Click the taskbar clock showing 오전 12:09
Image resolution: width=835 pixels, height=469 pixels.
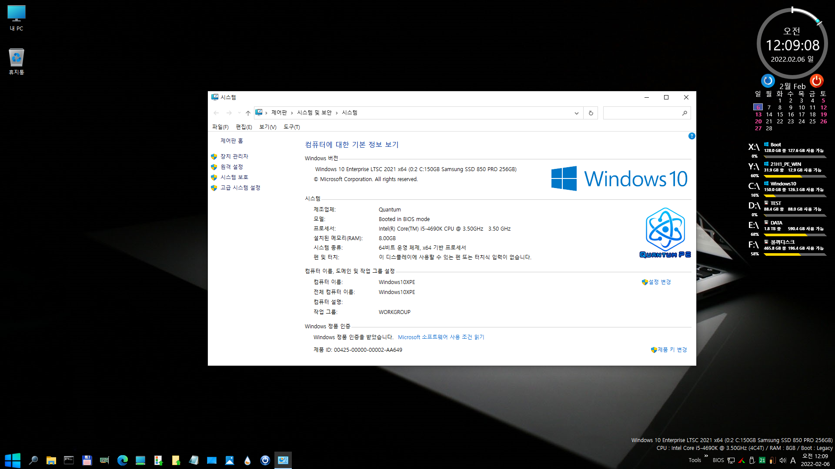[815, 460]
